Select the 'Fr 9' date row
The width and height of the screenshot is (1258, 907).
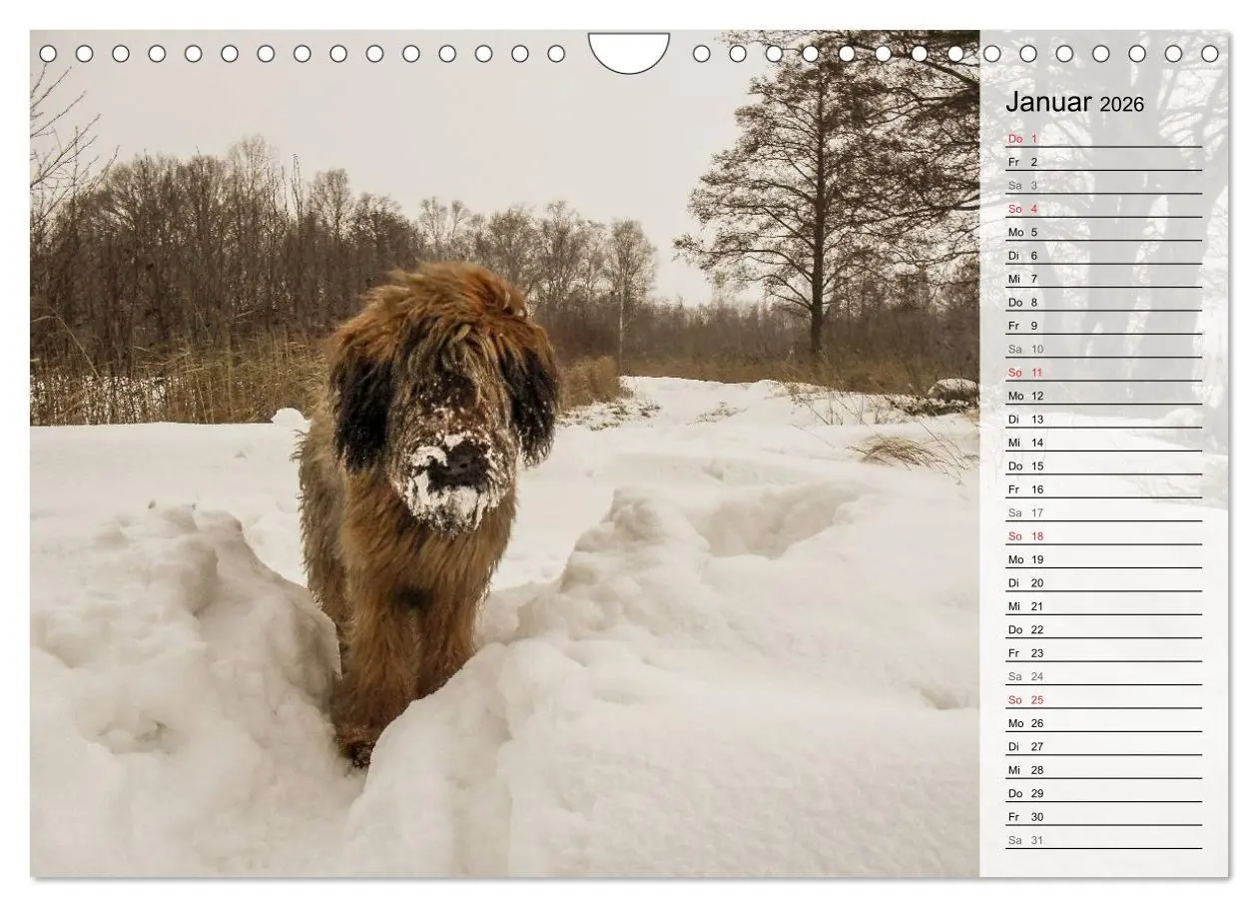[x=1103, y=326]
